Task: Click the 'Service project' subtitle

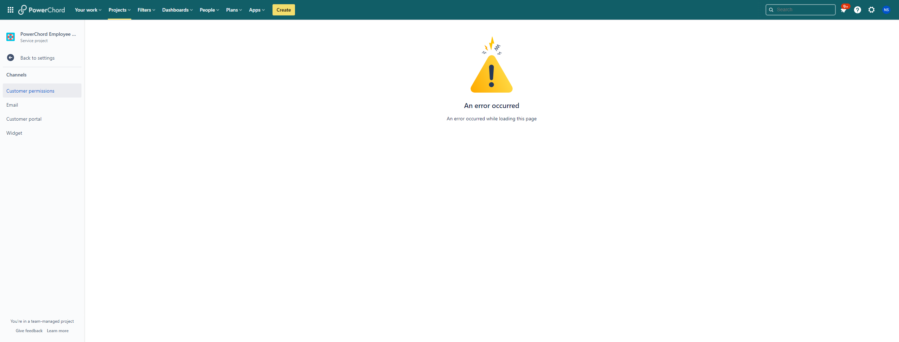Action: tap(34, 41)
